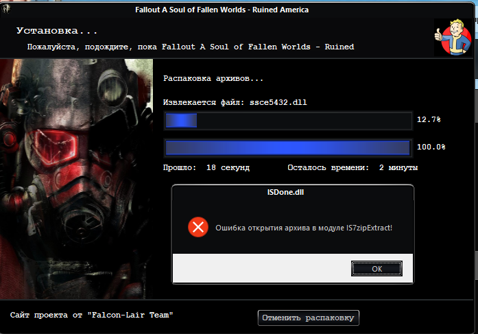Click the installer icon in title bar
This screenshot has height=334, width=478.
(6, 9)
